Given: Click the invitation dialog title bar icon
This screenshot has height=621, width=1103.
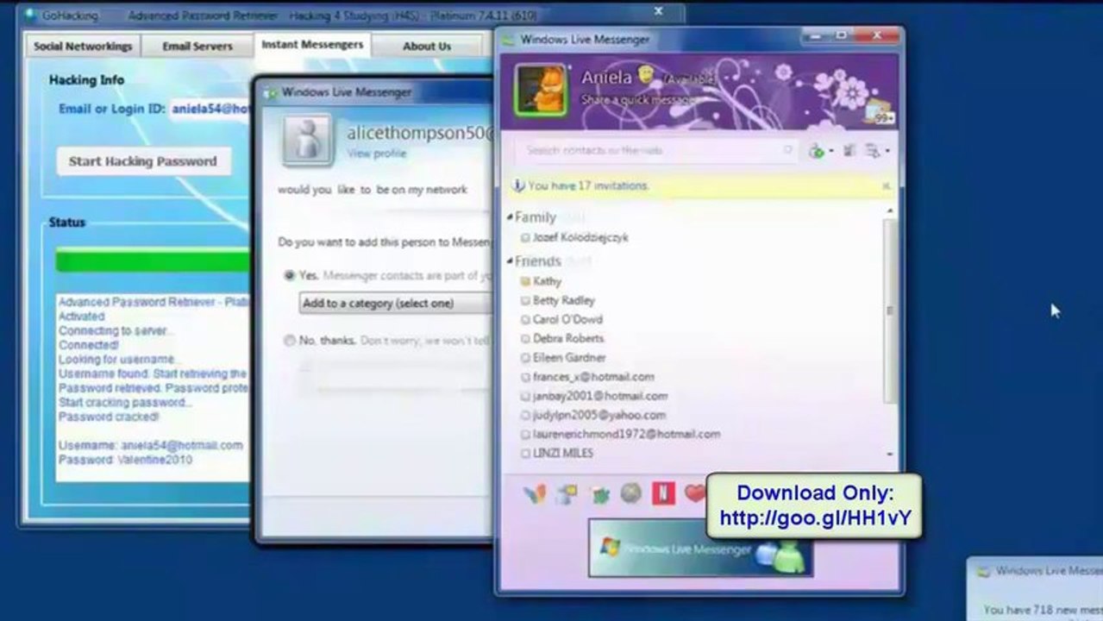Looking at the screenshot, I should pyautogui.click(x=271, y=92).
